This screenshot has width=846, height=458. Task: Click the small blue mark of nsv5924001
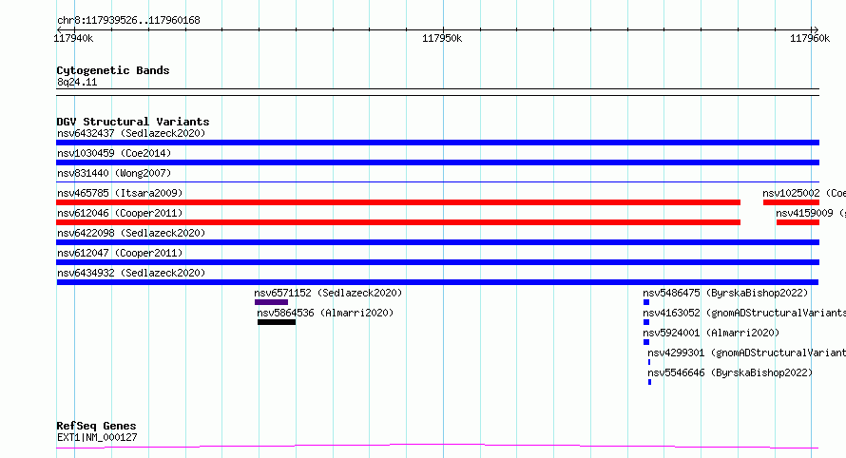click(646, 342)
